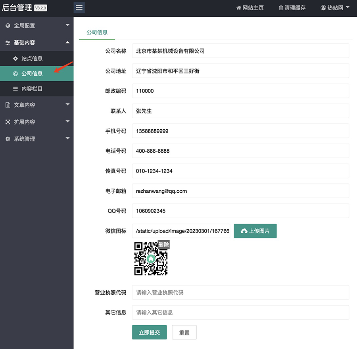
Task: Click the sliders icon for 基础内容
Action: click(8, 42)
